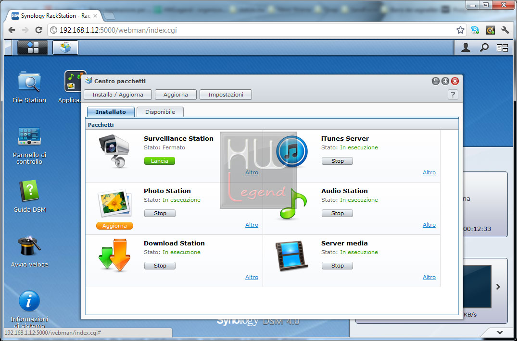517x341 pixels.
Task: Click the Surveillance Station package title
Action: (178, 139)
